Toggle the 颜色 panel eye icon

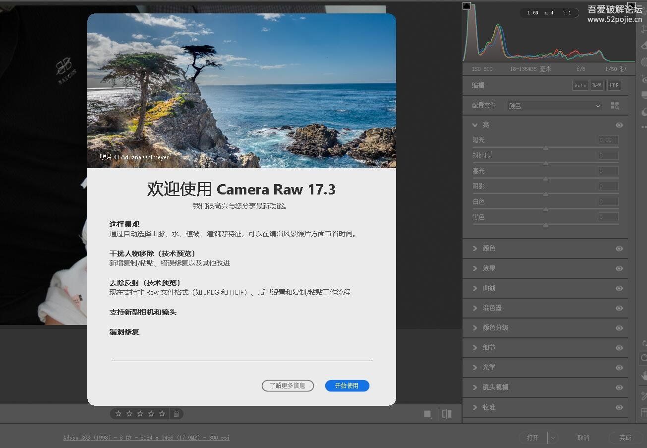tap(619, 249)
